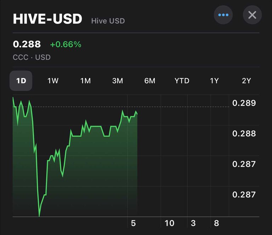Image resolution: width=272 pixels, height=235 pixels.
Task: Select the 1D time range tab
Action: tap(21, 81)
